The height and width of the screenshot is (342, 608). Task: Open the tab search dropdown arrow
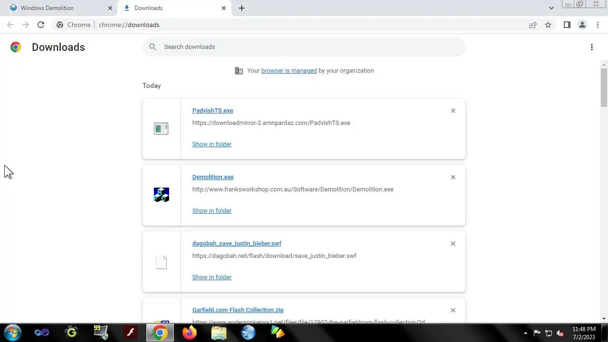[551, 8]
